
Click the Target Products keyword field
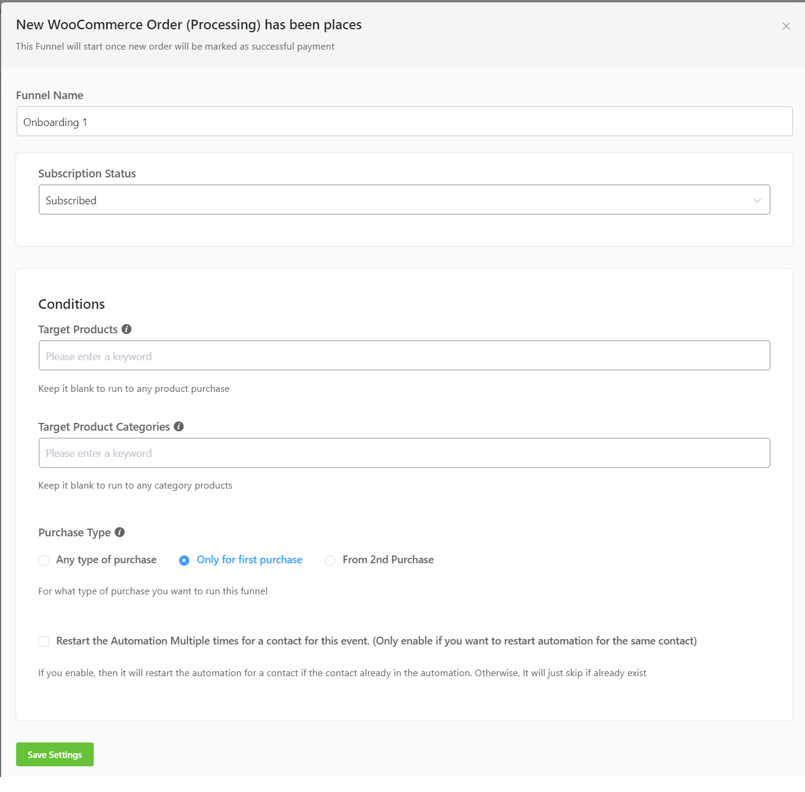pyautogui.click(x=404, y=355)
